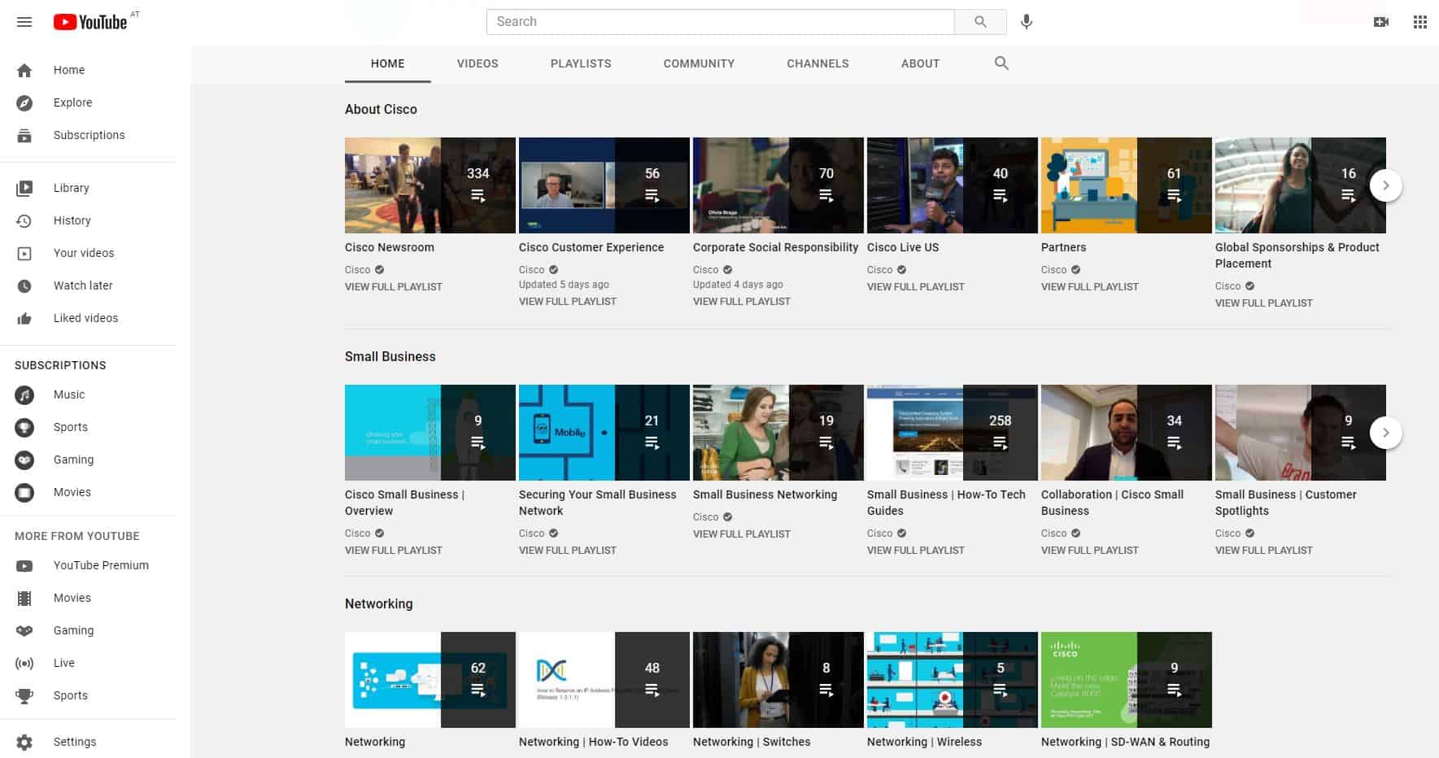The height and width of the screenshot is (758, 1439).
Task: View full playlist for Small Business Networking
Action: tap(742, 534)
